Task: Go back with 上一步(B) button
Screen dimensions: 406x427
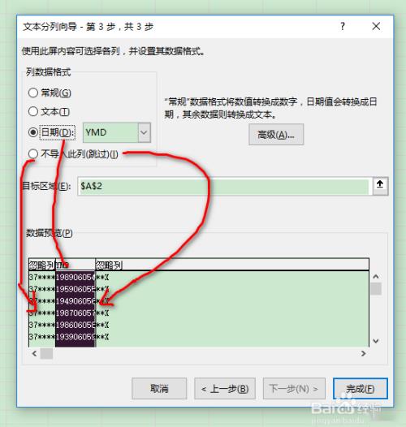Action: coord(225,388)
